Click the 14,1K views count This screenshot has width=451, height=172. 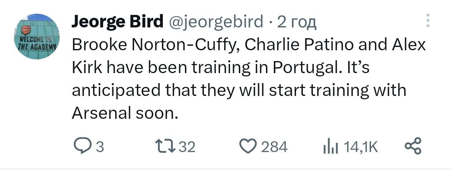pyautogui.click(x=360, y=147)
